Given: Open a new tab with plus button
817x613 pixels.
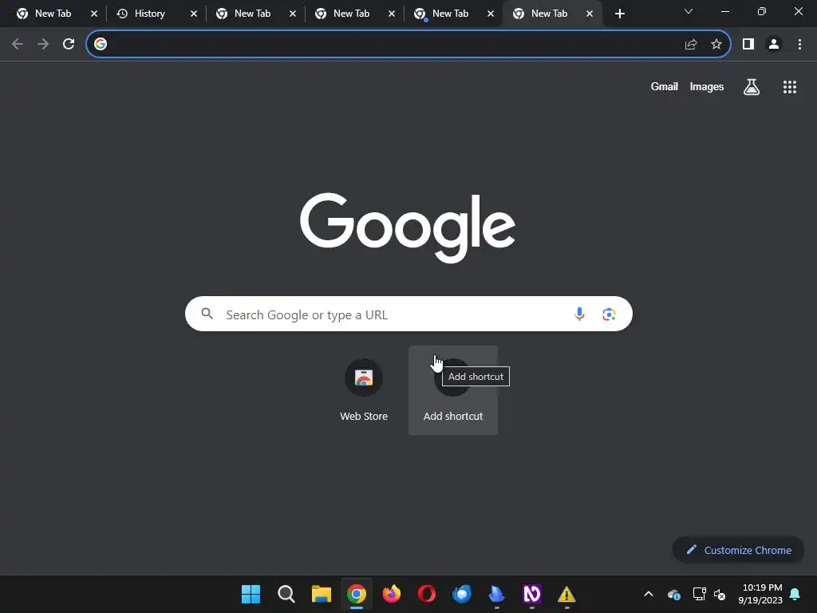Looking at the screenshot, I should click(x=619, y=14).
